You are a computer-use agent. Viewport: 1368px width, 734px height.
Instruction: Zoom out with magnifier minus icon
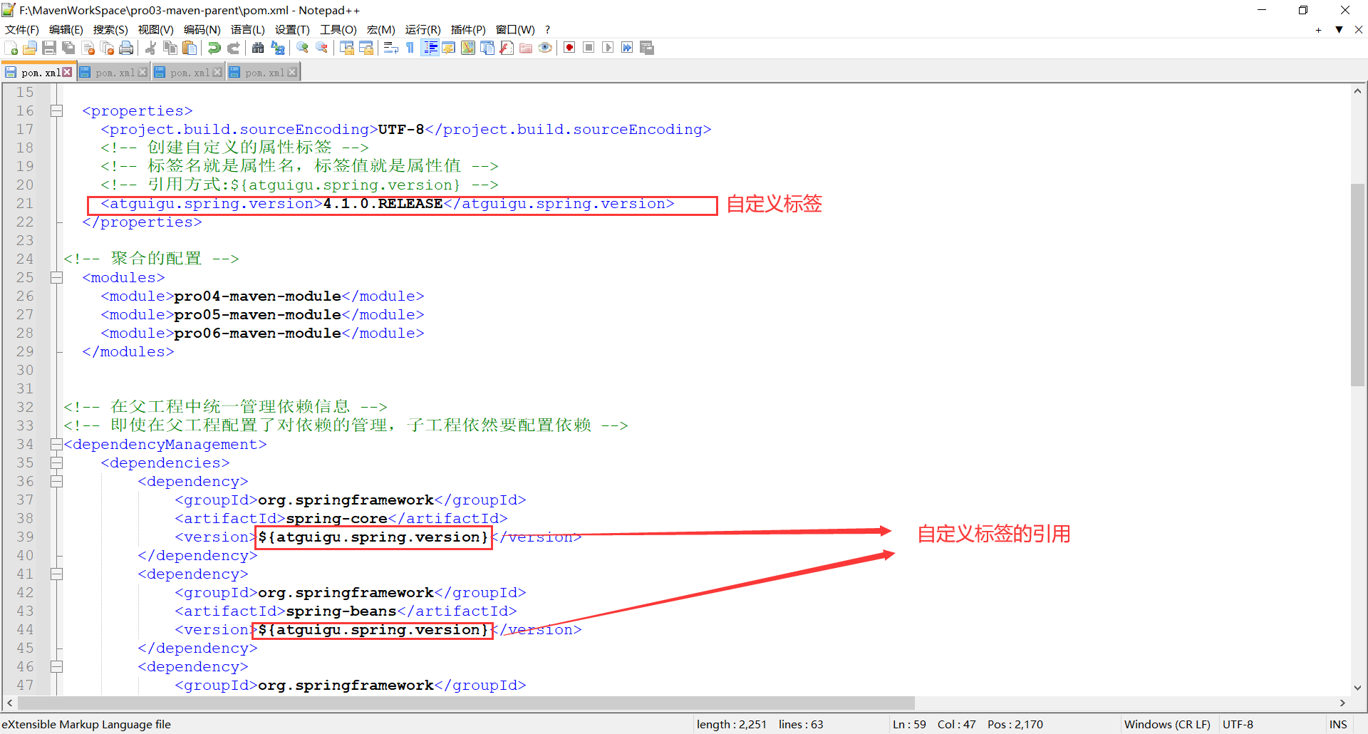[322, 48]
